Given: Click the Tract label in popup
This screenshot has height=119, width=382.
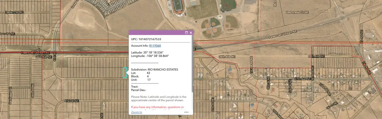Looking at the screenshot, I should pos(134,86).
